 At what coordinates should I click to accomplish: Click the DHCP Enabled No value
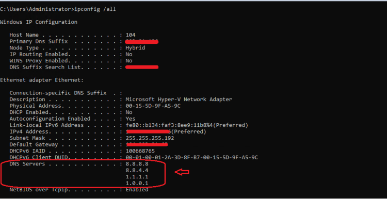(x=129, y=112)
